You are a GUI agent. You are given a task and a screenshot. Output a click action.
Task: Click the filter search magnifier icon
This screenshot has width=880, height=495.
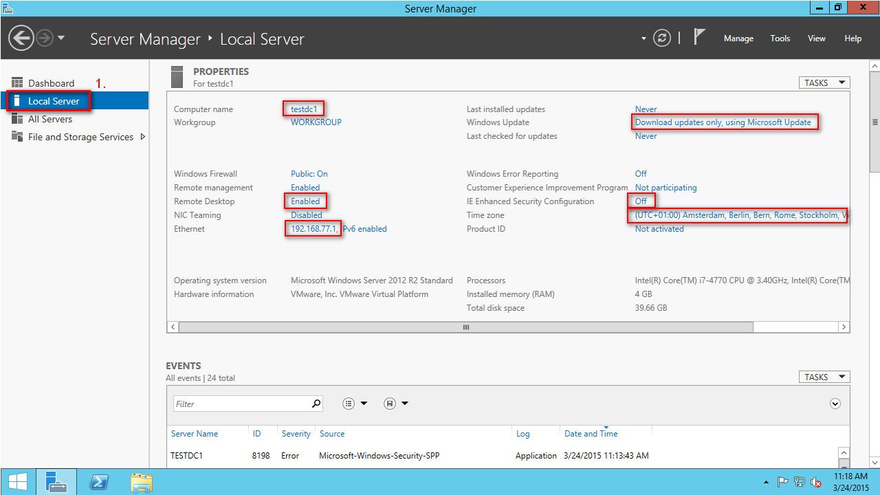(316, 404)
